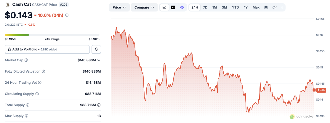The height and width of the screenshot is (123, 330).
Task: Select the 1M timeframe tab
Action: (x=214, y=7)
